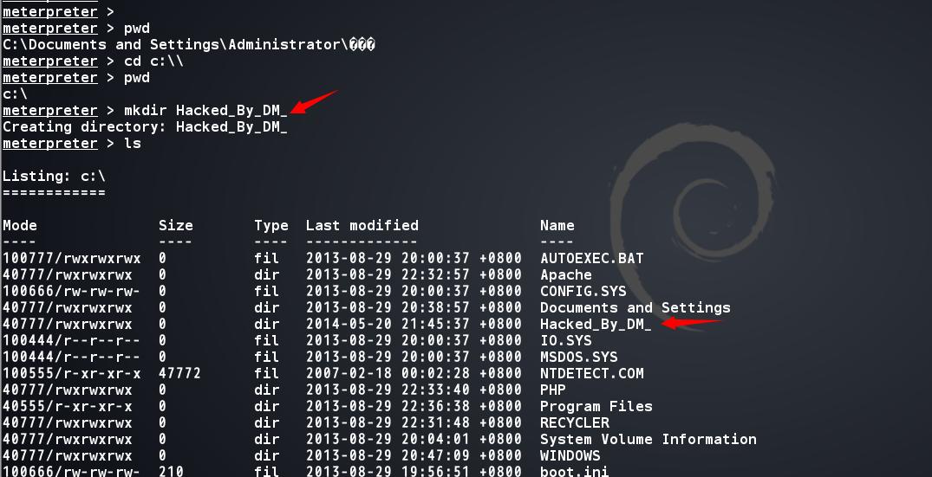Click the 47772 file size value
This screenshot has width=932, height=477.
(179, 373)
